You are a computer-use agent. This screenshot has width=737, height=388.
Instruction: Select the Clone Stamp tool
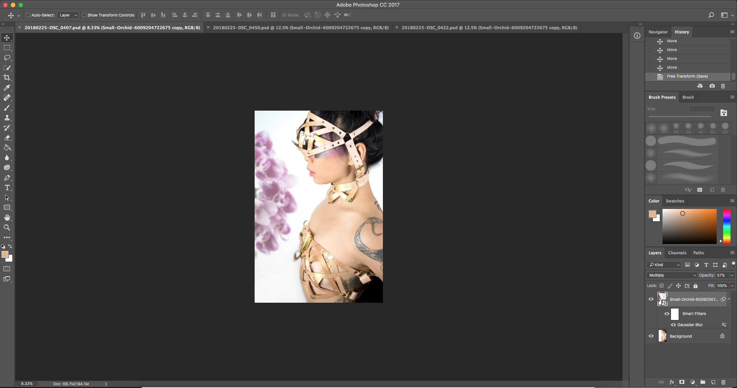(x=7, y=118)
